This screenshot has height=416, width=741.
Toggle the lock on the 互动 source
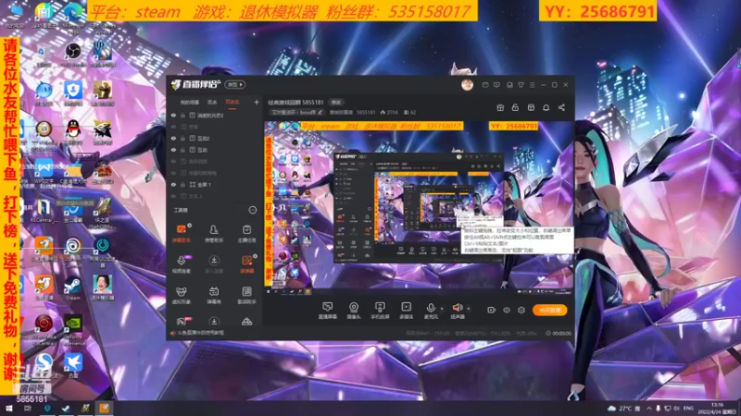point(182,150)
